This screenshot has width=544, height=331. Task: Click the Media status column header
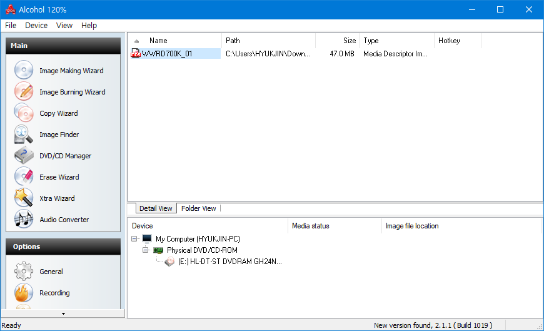click(335, 226)
